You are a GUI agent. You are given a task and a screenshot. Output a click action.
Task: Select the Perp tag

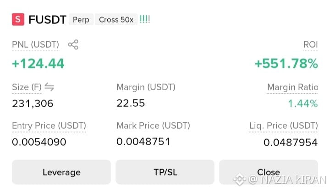[x=81, y=20]
